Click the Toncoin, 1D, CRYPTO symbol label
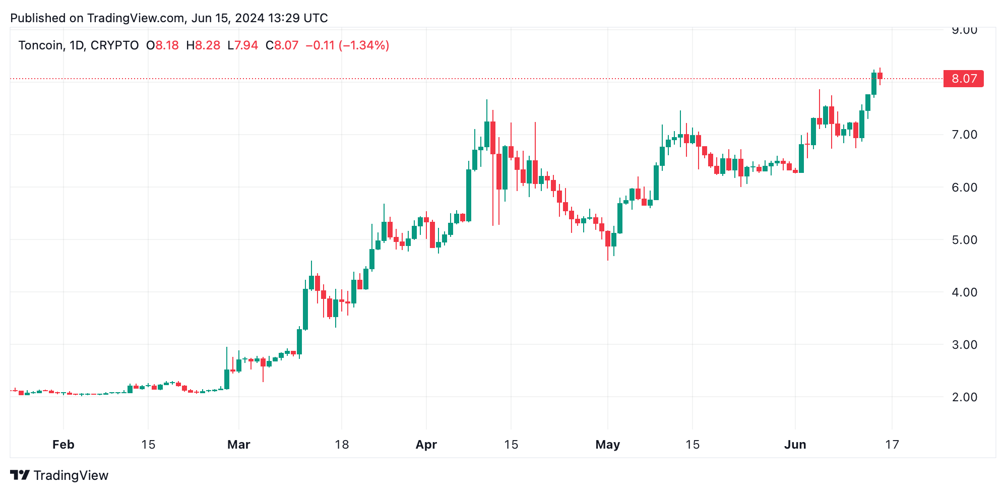Viewport: 1006px width, 493px height. [79, 45]
